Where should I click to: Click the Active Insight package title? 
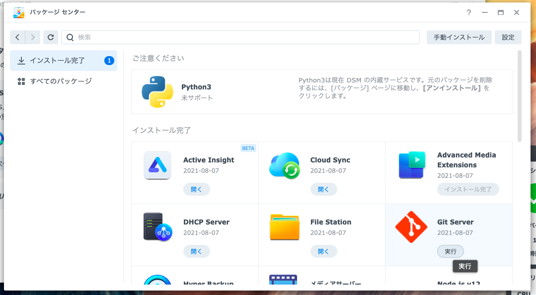(209, 160)
